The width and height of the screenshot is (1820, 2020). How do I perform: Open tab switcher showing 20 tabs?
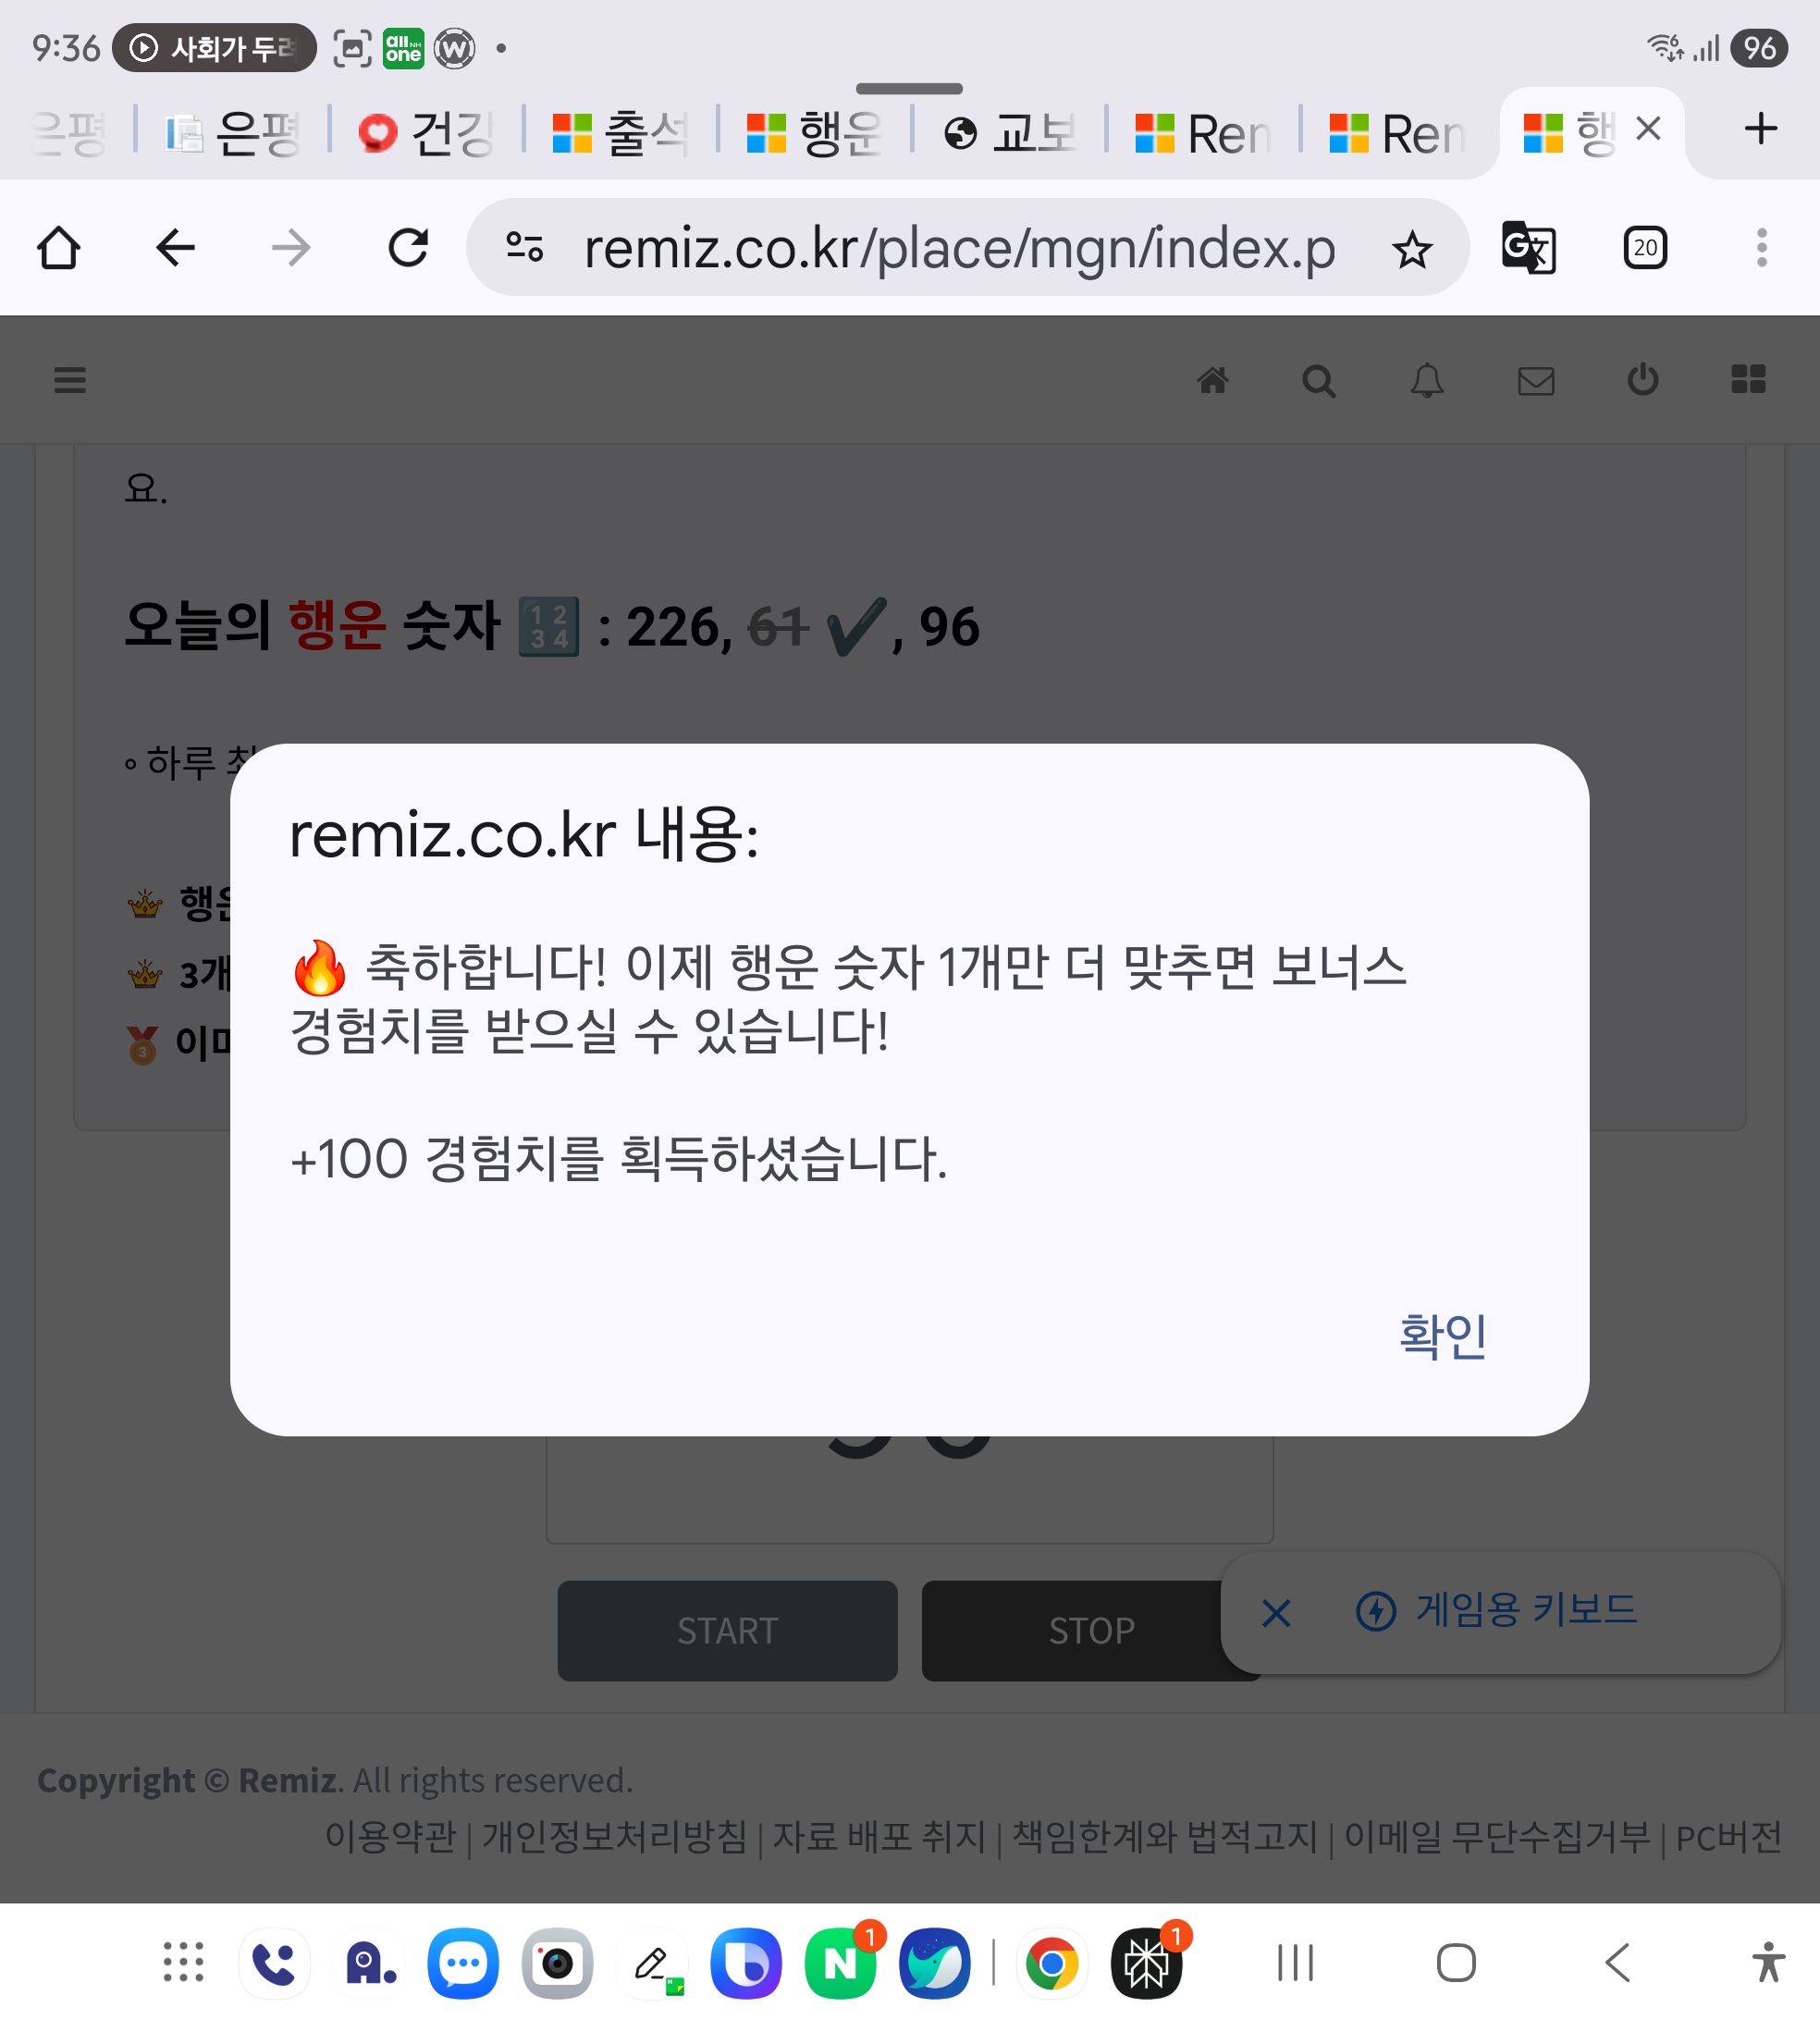click(x=1644, y=247)
